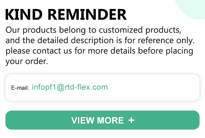
Task: Select the phrase 'customized products,'
Action: point(140,30)
